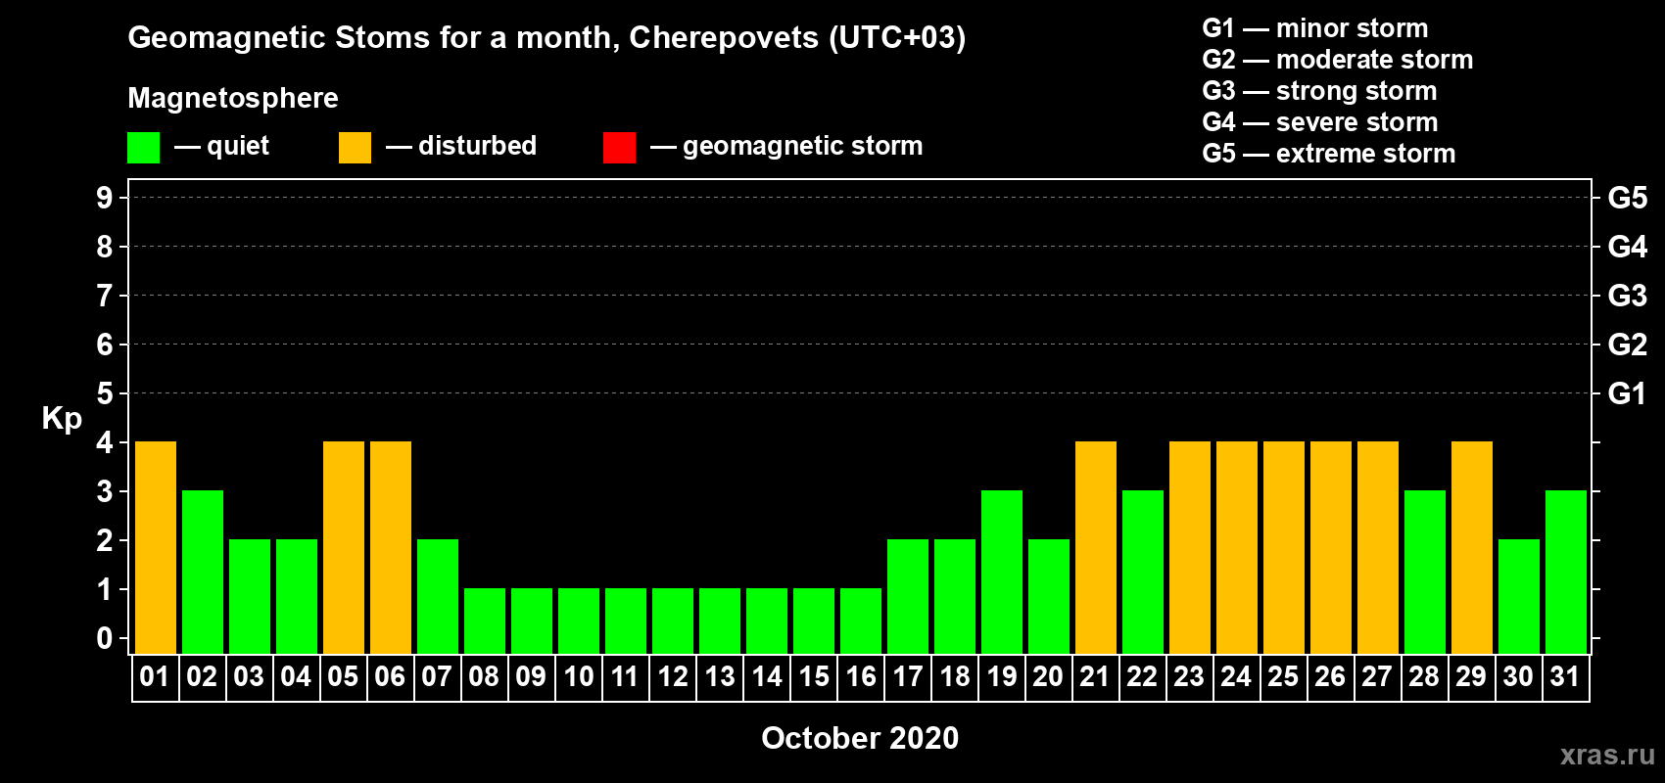Click date label 24 on the axis
This screenshot has width=1665, height=783.
(1236, 676)
